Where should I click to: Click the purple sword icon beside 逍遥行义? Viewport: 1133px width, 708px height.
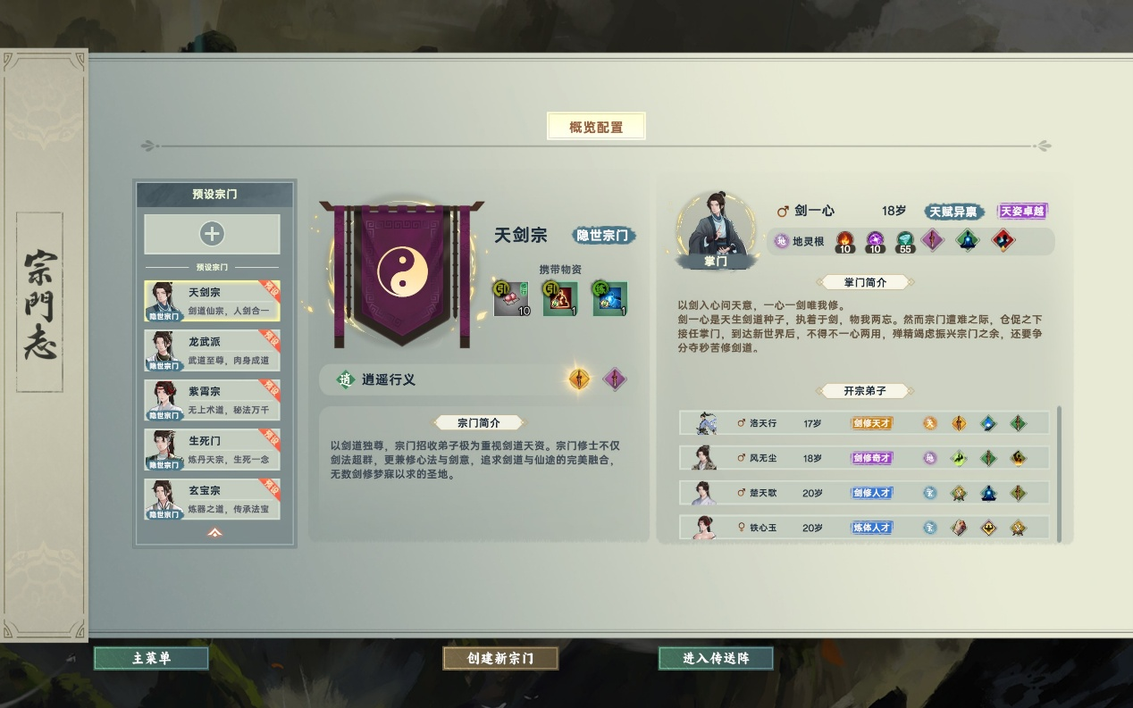click(615, 379)
